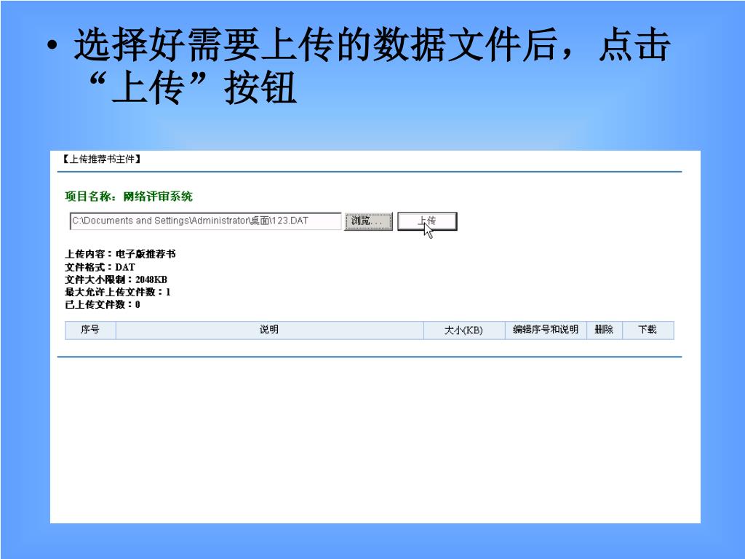
Task: Click the 文件格式：DAT text
Action: click(x=100, y=266)
